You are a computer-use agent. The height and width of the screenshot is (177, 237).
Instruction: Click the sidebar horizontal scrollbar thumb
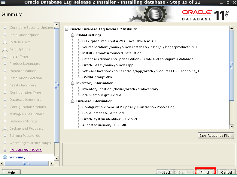pos(26,163)
